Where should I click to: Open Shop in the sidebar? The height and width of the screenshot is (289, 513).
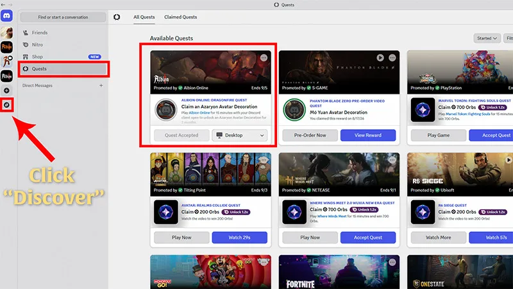63,57
